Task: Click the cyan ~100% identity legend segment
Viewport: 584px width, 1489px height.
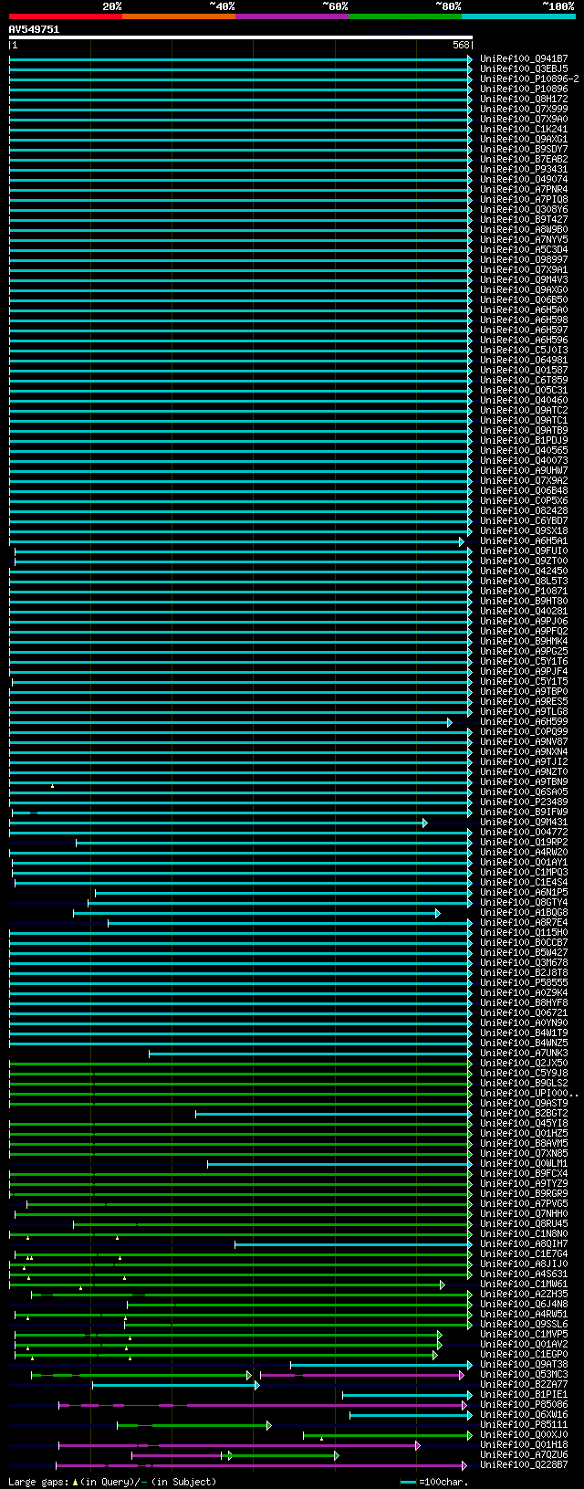Action: (518, 16)
